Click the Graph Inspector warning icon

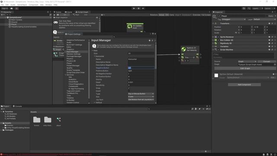pyautogui.click(x=55, y=32)
